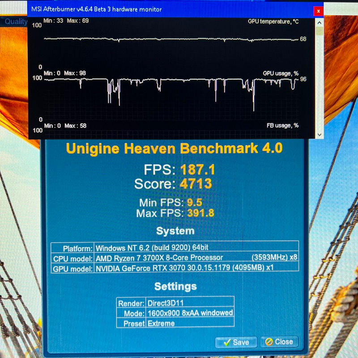Click the orange circle icon on Close
Viewport: 358px width, 358px height.
pos(268,342)
